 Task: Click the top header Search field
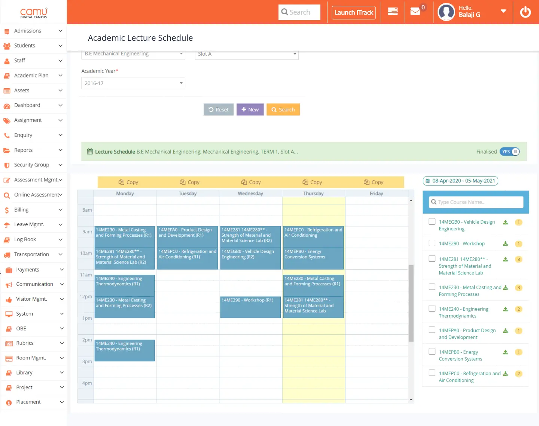click(x=299, y=12)
